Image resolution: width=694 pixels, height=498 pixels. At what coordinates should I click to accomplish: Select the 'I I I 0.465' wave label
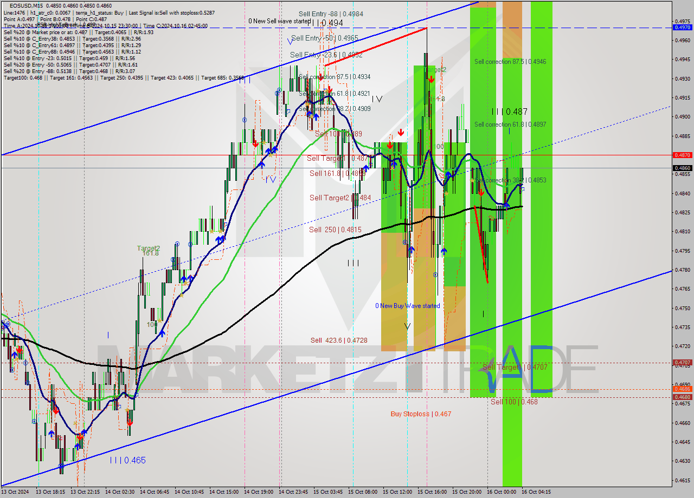point(127,460)
